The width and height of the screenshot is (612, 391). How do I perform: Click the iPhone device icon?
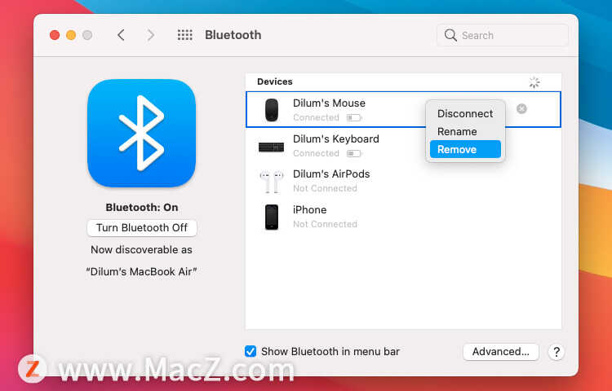pyautogui.click(x=272, y=217)
